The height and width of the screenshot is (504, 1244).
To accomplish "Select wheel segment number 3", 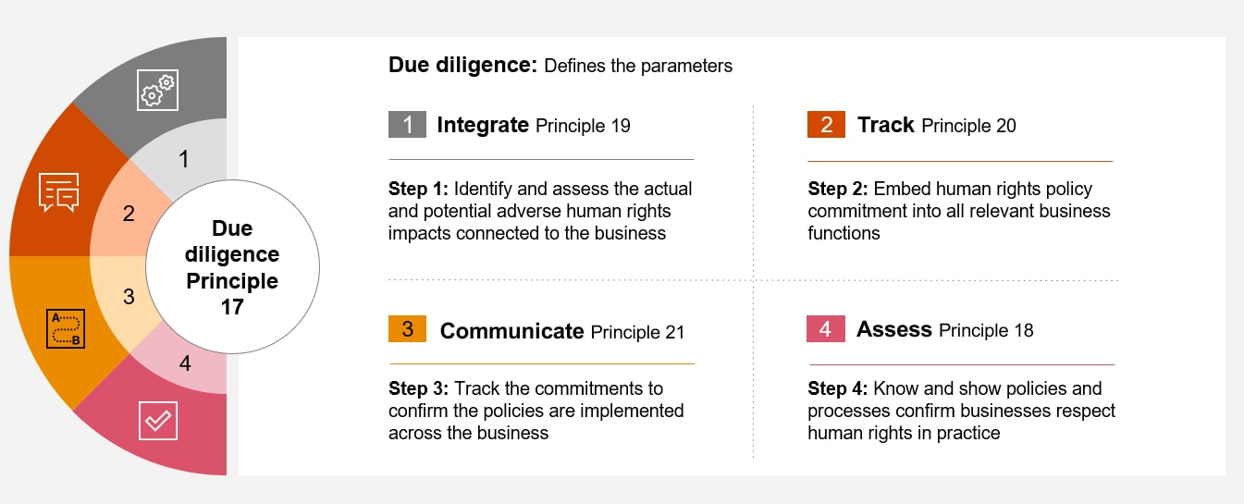I will (129, 297).
